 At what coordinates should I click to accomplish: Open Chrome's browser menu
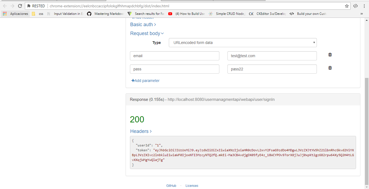365,6
